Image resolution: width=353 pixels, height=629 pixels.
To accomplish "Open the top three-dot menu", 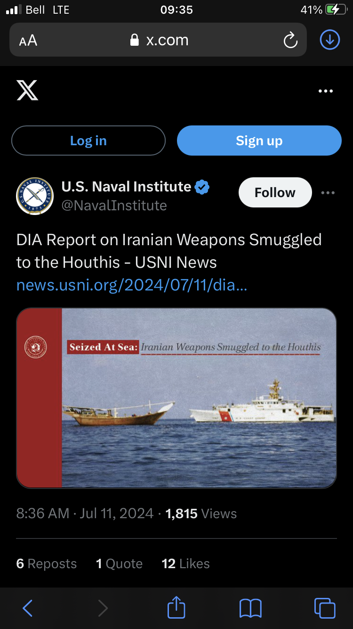I will coord(326,91).
